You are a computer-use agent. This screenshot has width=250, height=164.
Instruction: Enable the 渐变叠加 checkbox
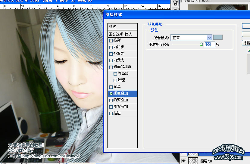111,100
